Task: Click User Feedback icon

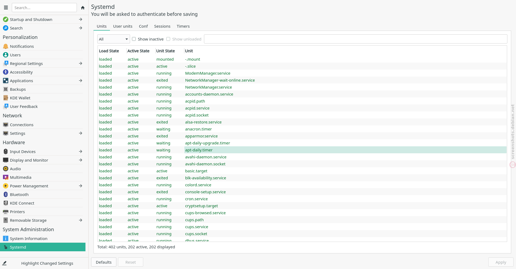Action: pos(6,106)
